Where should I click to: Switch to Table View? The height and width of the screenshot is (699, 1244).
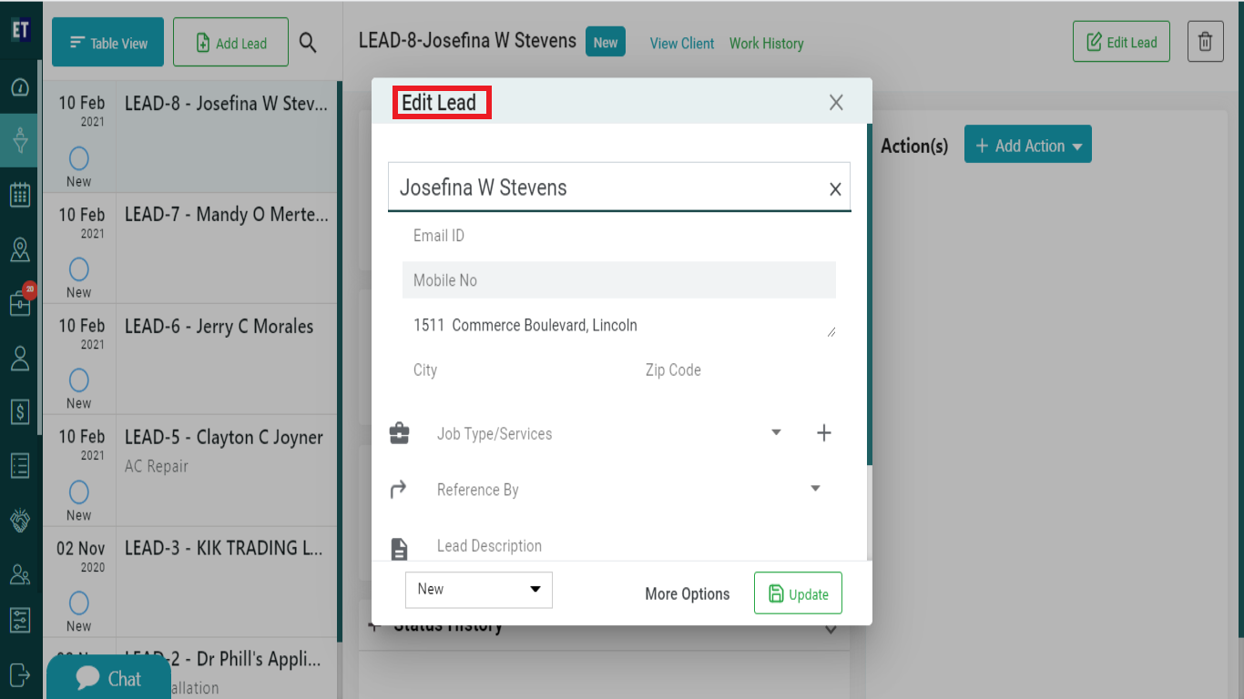tap(107, 42)
